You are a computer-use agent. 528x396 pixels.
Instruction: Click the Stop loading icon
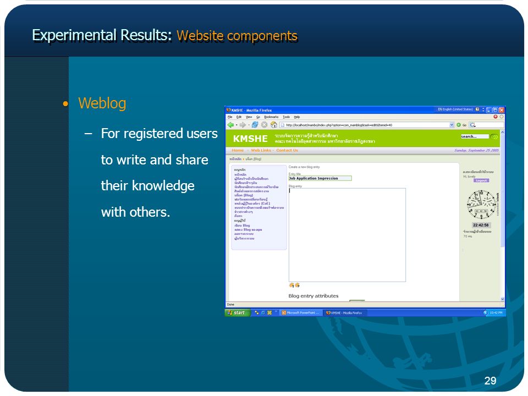265,125
